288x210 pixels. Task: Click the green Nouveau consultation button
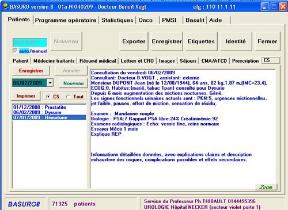tap(73, 83)
